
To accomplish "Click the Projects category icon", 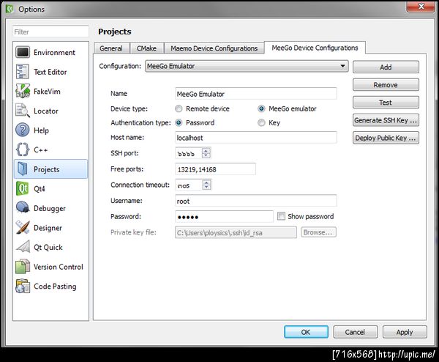I will pyautogui.click(x=23, y=169).
